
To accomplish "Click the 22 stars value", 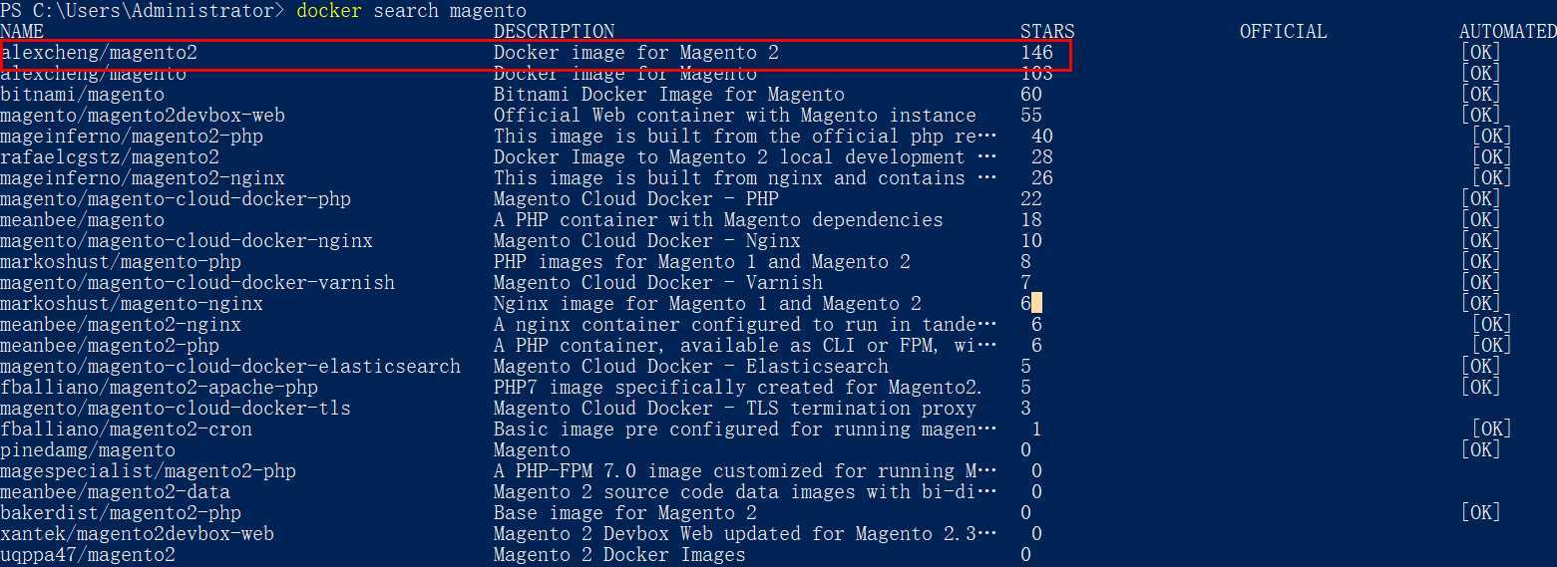I will tap(1031, 199).
